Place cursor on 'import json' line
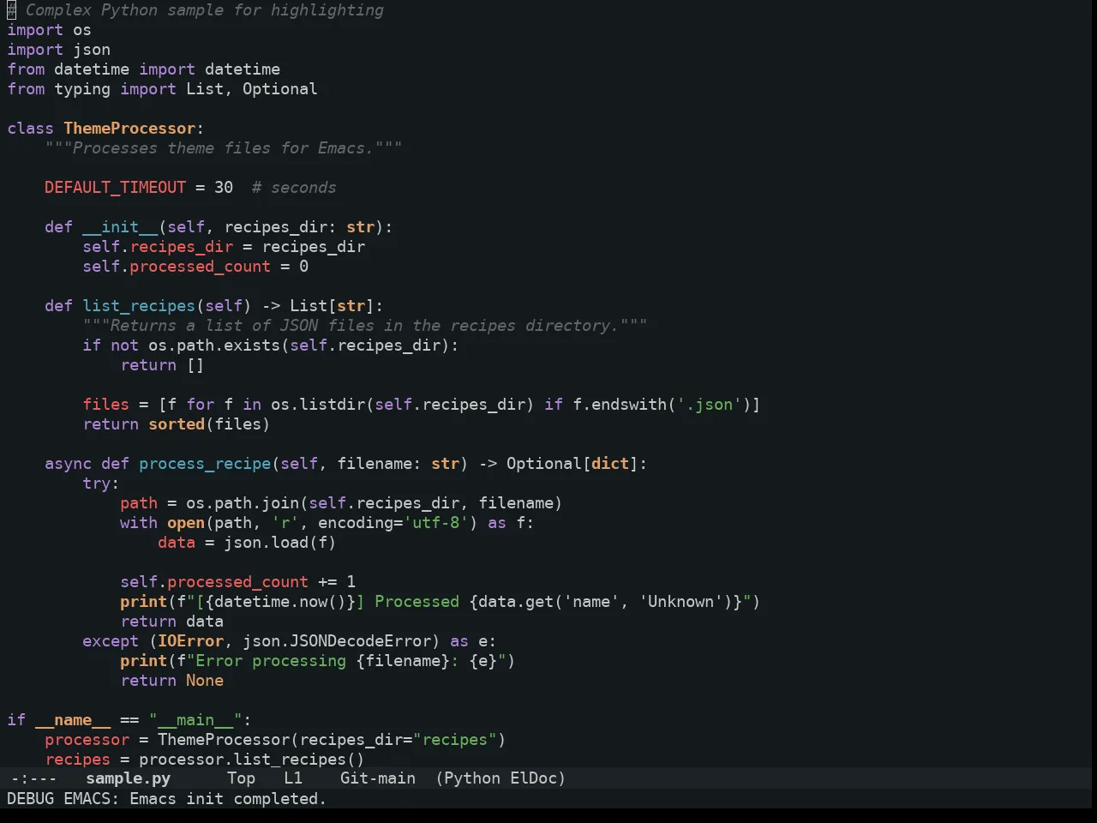 tap(59, 50)
